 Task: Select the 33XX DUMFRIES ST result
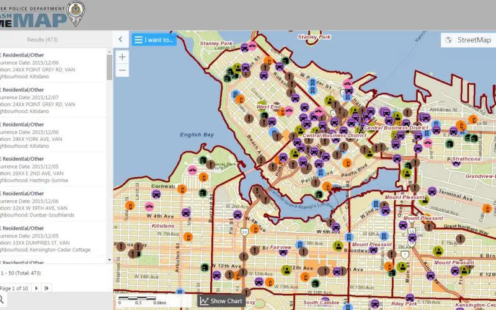(x=52, y=239)
